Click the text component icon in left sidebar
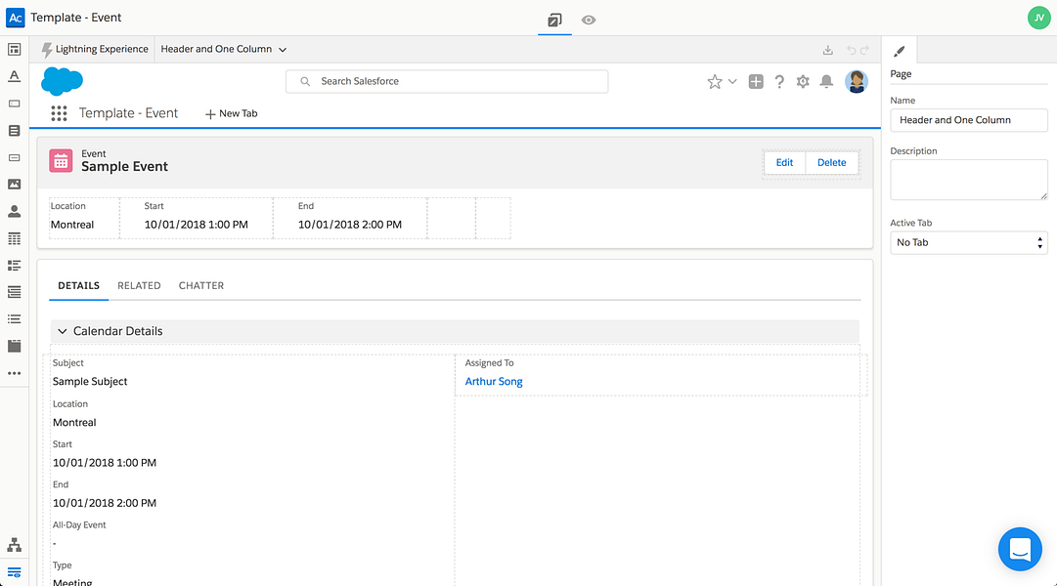1057x586 pixels. click(14, 76)
